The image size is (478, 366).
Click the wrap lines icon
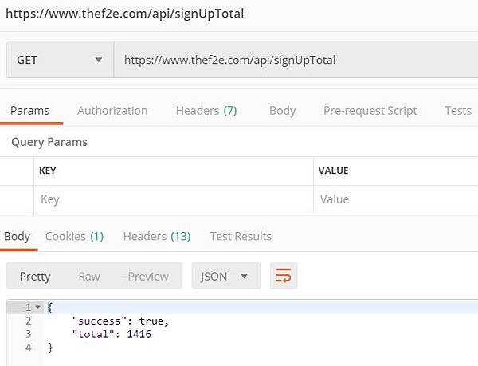pos(284,276)
